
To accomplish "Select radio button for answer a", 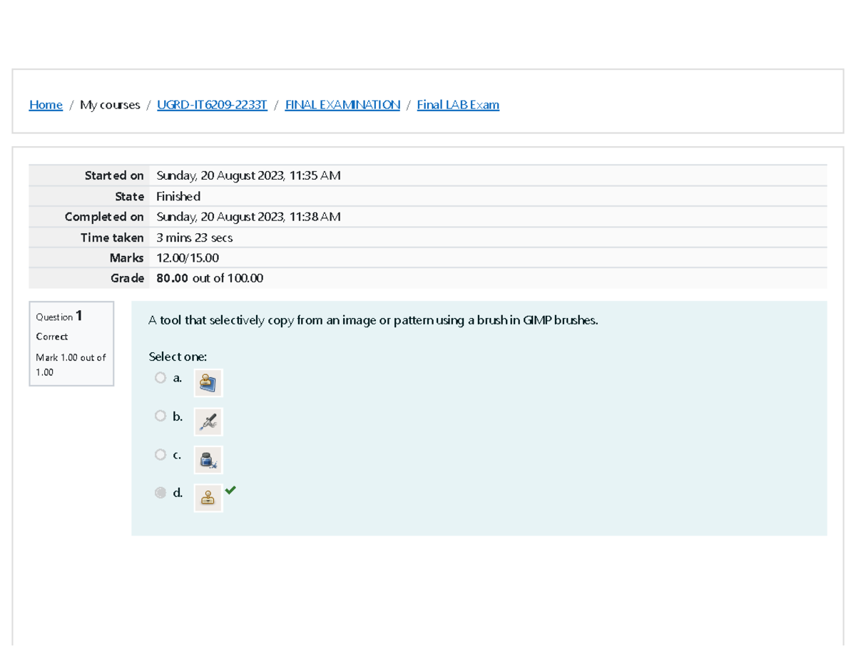I will (160, 377).
